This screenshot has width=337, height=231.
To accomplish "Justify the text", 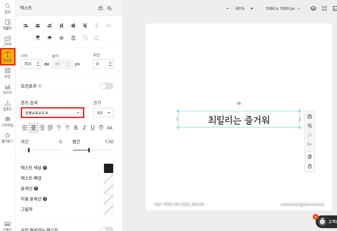I will (50, 128).
